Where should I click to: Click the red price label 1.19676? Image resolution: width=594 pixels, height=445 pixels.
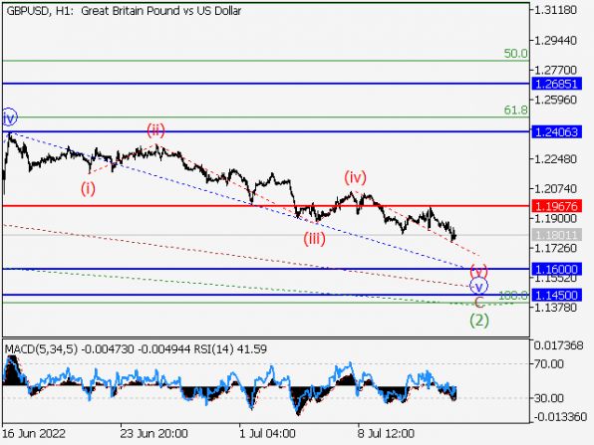tap(556, 206)
